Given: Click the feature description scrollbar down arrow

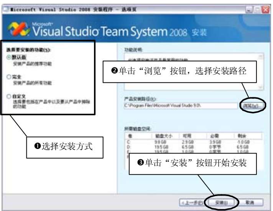Looking at the screenshot, I should 261,87.
